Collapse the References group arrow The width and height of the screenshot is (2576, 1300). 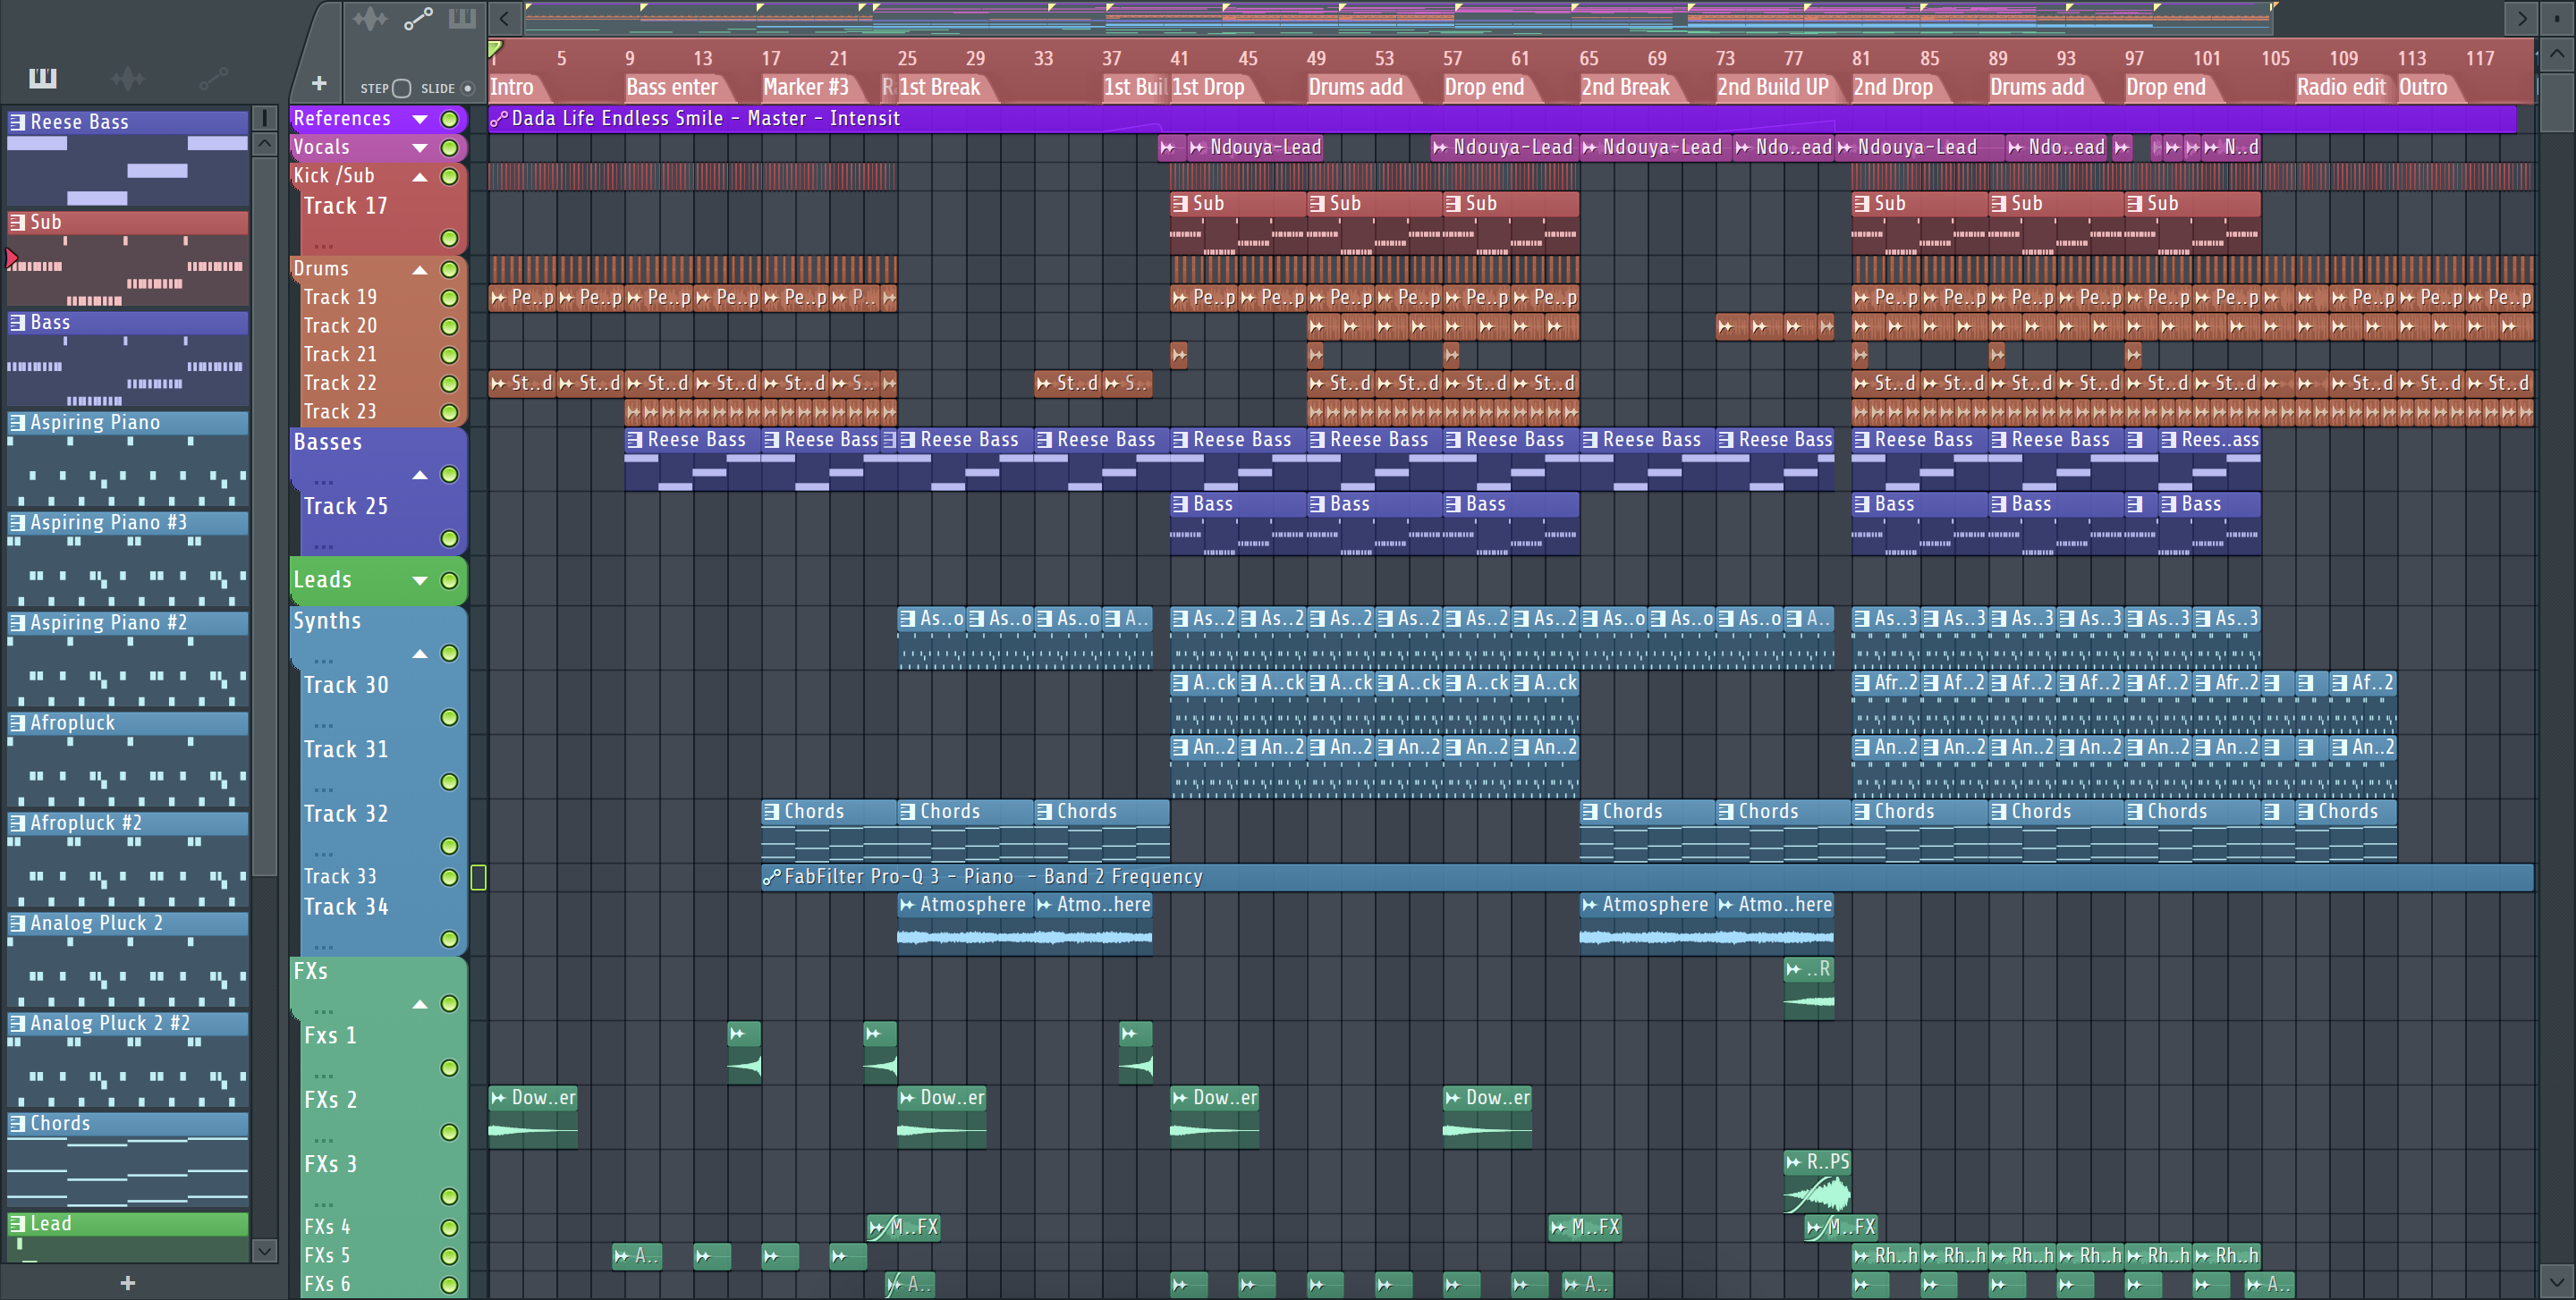coord(420,119)
